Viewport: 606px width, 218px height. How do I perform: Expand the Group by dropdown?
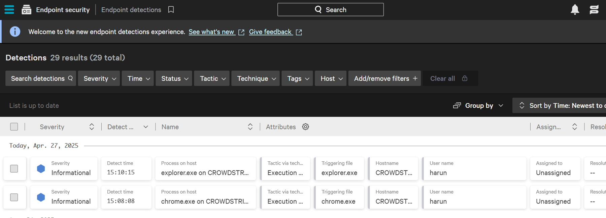point(478,106)
